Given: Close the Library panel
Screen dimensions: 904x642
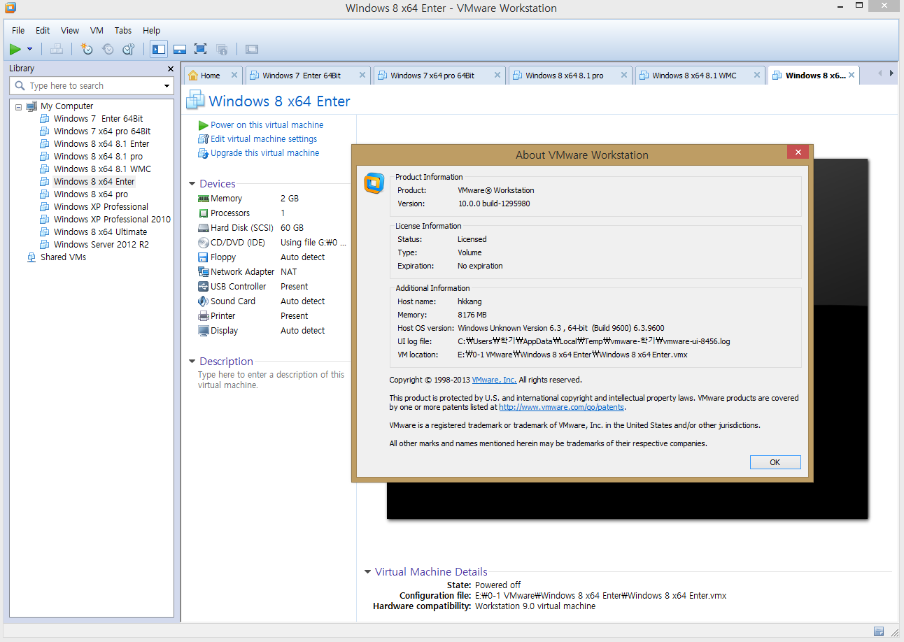Looking at the screenshot, I should pyautogui.click(x=171, y=69).
